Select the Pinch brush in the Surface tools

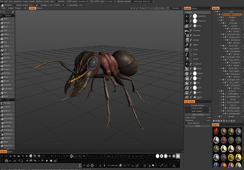click(7, 26)
